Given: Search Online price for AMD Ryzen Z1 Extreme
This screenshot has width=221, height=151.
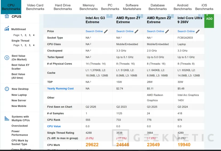Looking at the screenshot, I should click(125, 31).
